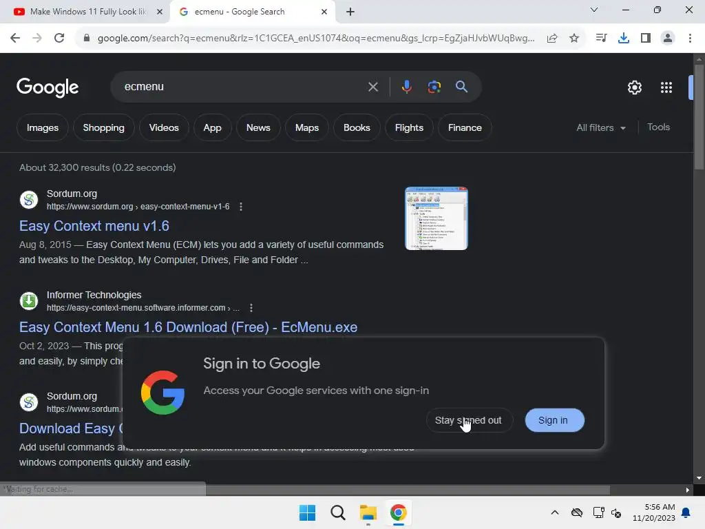Switch to News results
Image resolution: width=705 pixels, height=529 pixels.
258,127
